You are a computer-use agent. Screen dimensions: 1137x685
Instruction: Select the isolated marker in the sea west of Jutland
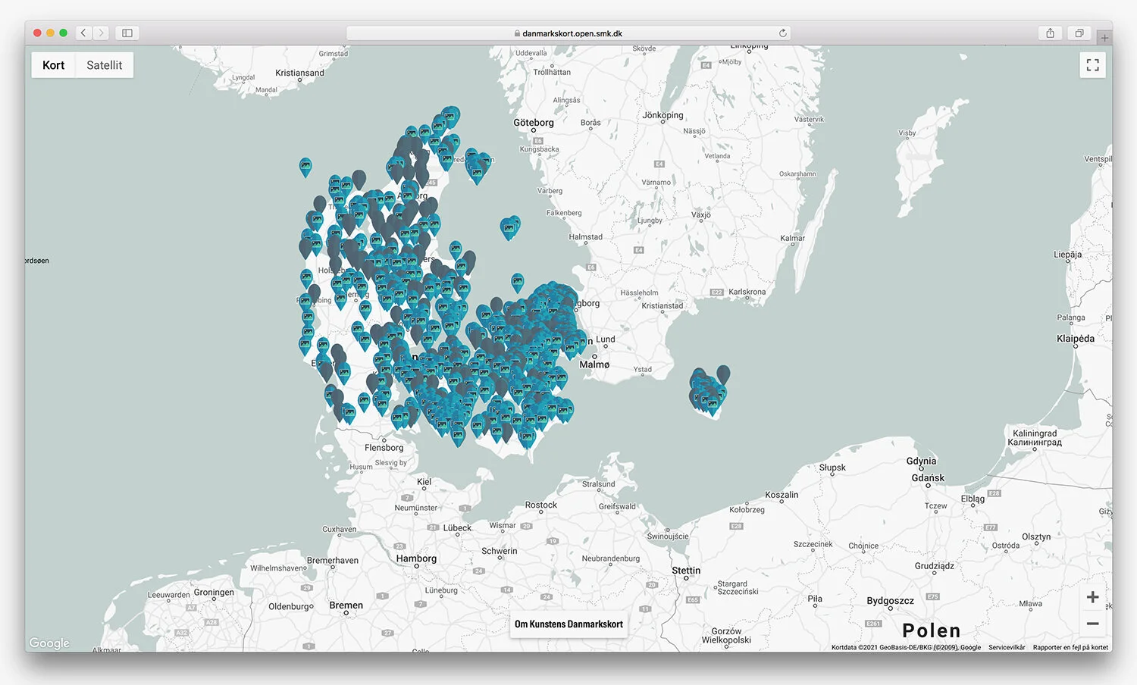tap(305, 167)
